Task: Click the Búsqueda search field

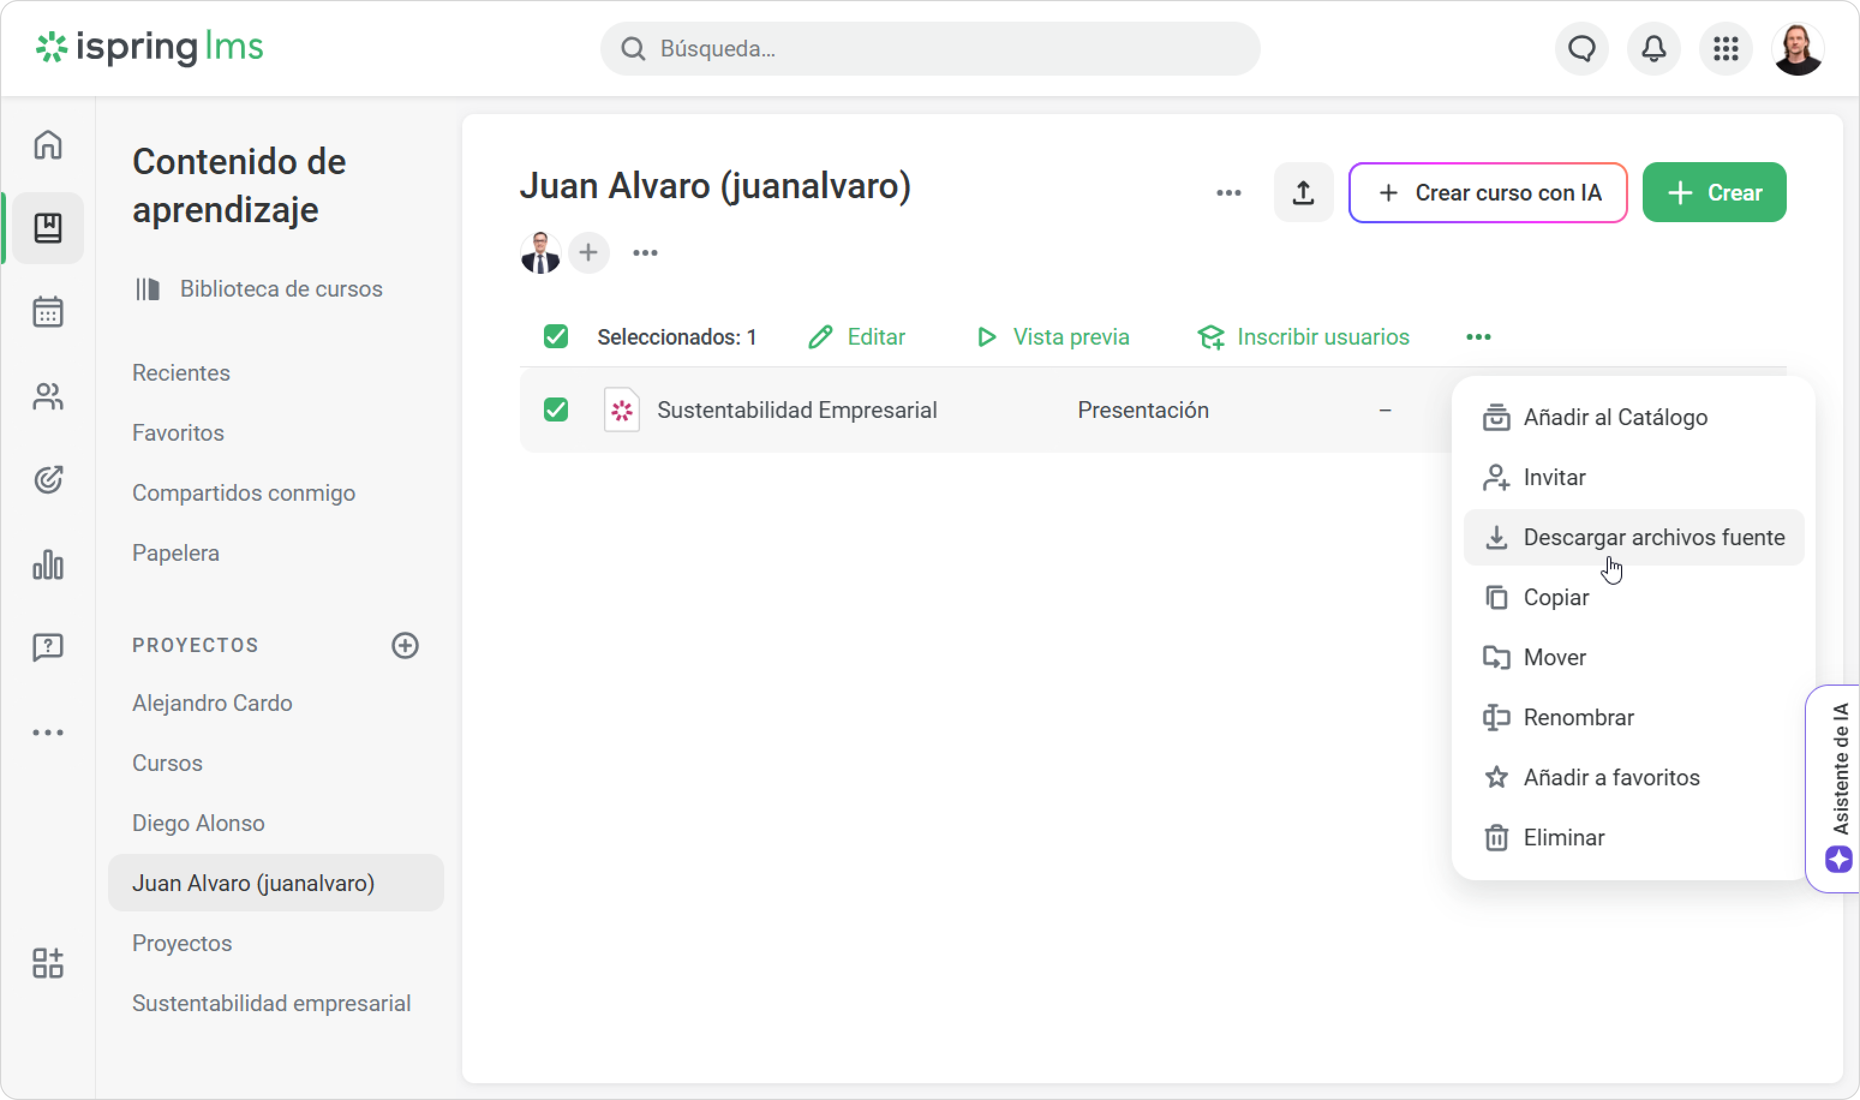Action: point(929,49)
